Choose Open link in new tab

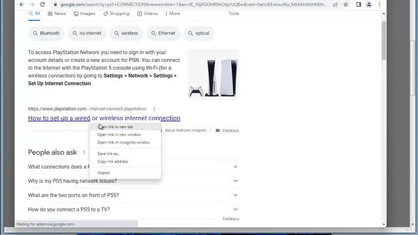point(125,127)
